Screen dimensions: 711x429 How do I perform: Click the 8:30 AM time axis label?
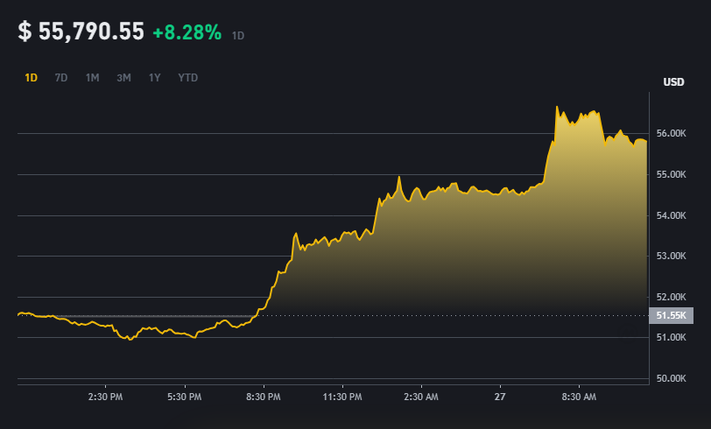click(579, 397)
